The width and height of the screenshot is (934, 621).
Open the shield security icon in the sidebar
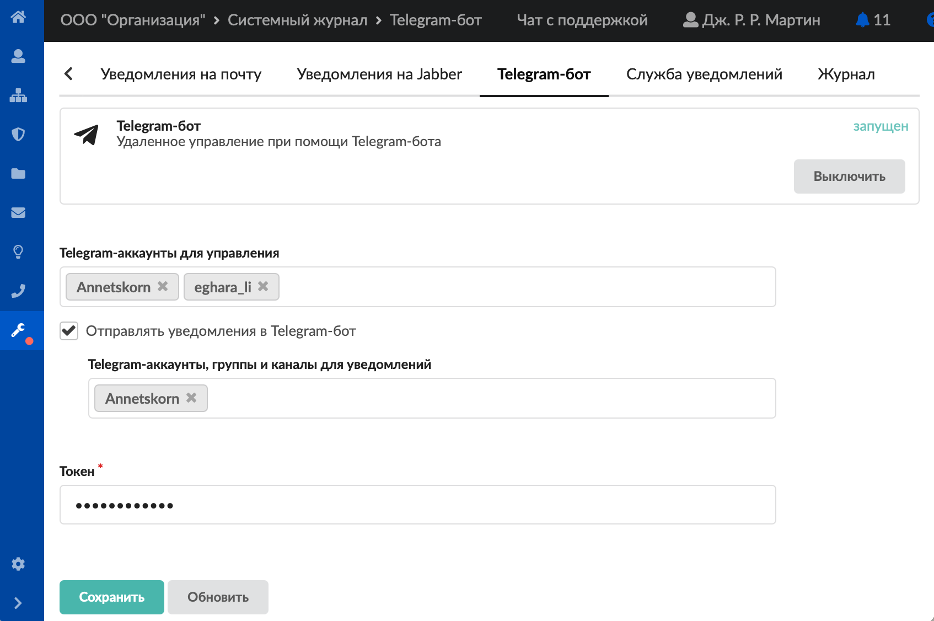(x=18, y=135)
